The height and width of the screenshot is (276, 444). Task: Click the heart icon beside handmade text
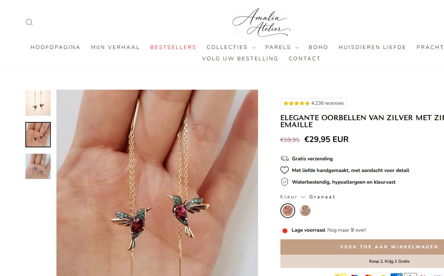284,170
